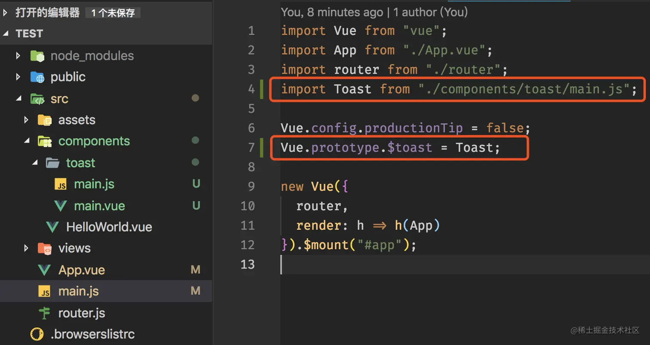Expand the node_modules folder arrow

18,56
